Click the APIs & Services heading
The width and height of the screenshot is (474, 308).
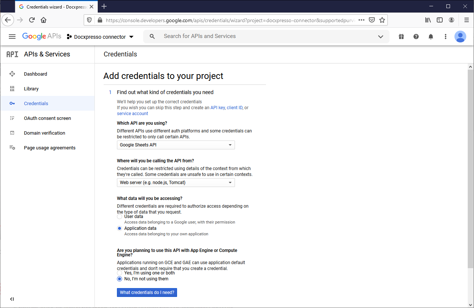click(47, 54)
